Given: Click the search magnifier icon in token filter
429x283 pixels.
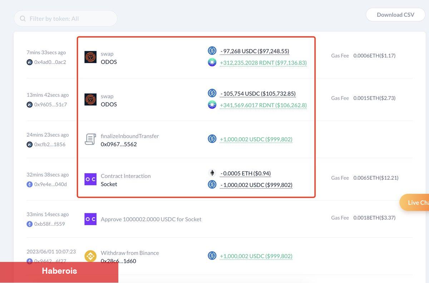Looking at the screenshot, I should 23,19.
